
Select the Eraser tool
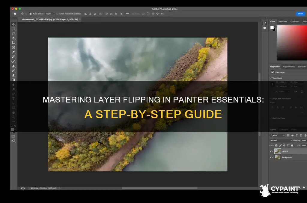pos(13,76)
